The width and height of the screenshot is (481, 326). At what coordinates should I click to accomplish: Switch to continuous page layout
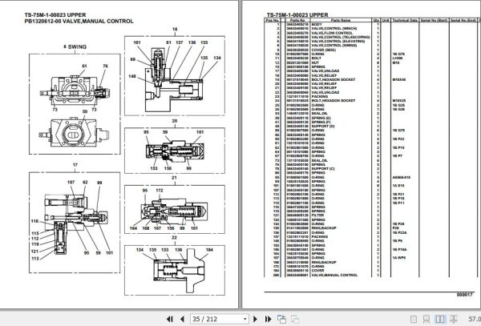pyautogui.click(x=426, y=319)
